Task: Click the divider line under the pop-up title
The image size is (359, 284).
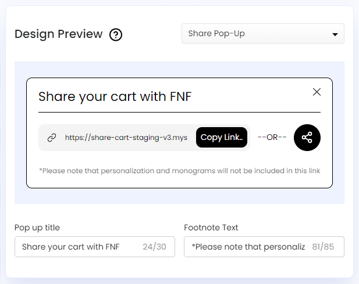Action: click(x=179, y=112)
